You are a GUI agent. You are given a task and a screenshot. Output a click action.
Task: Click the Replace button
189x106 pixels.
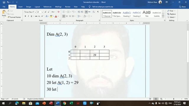tap(172, 14)
